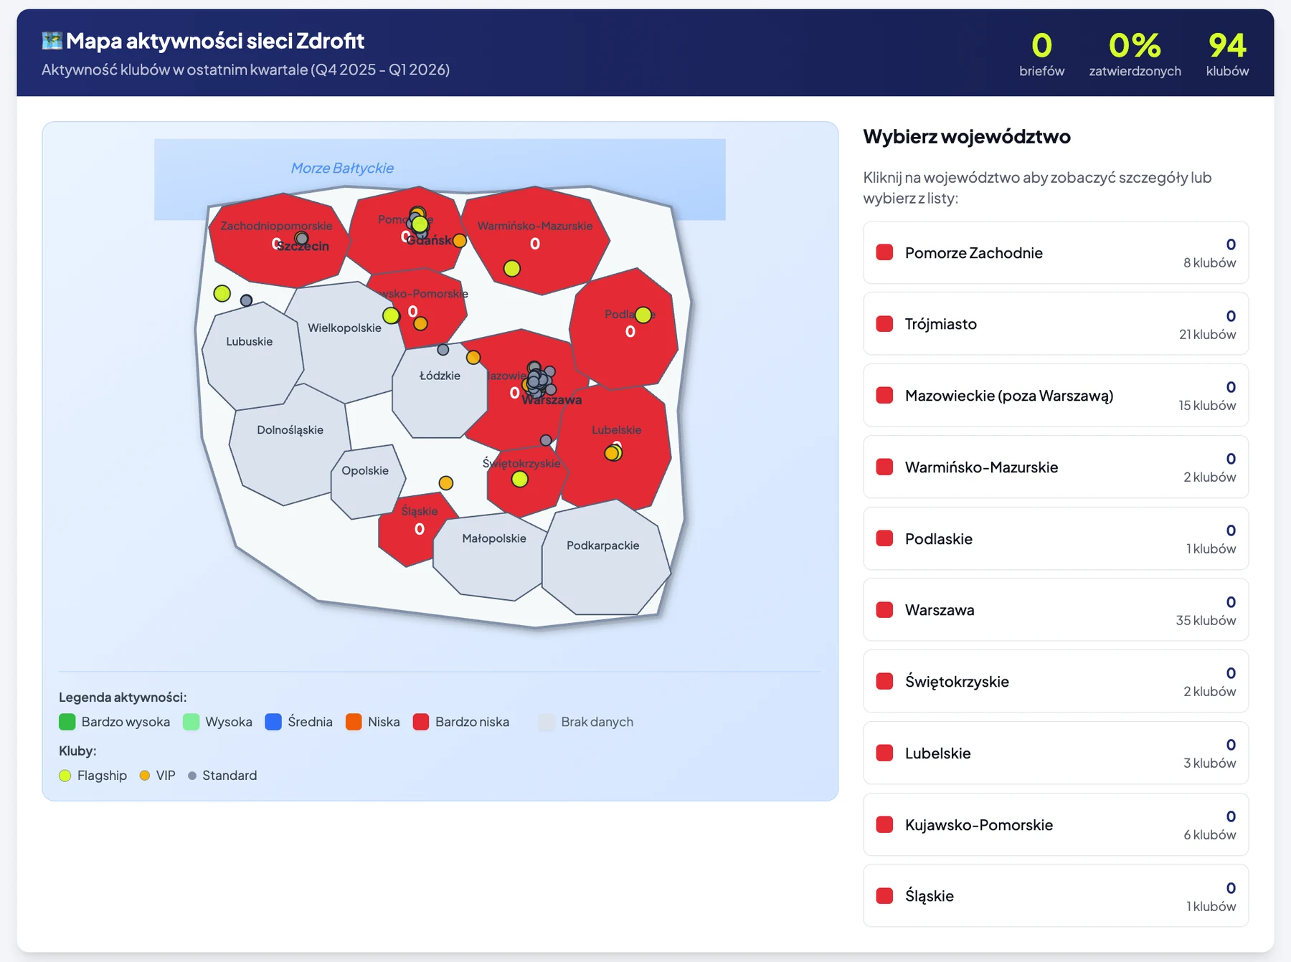1291x962 pixels.
Task: Choose Warszawa entry with 35 clubs
Action: point(1056,610)
